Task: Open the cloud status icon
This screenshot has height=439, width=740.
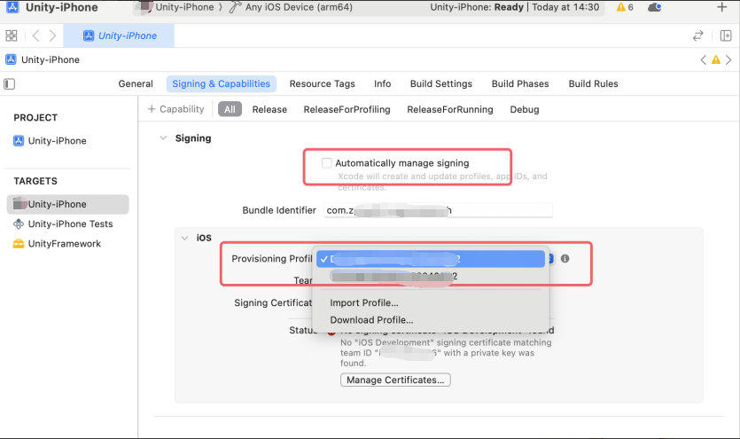Action: [x=655, y=7]
